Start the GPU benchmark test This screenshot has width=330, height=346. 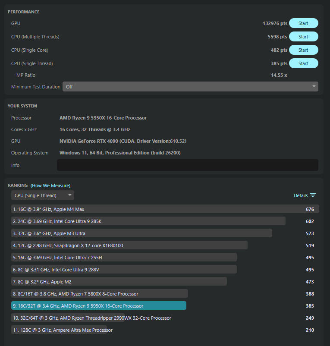[x=304, y=23]
